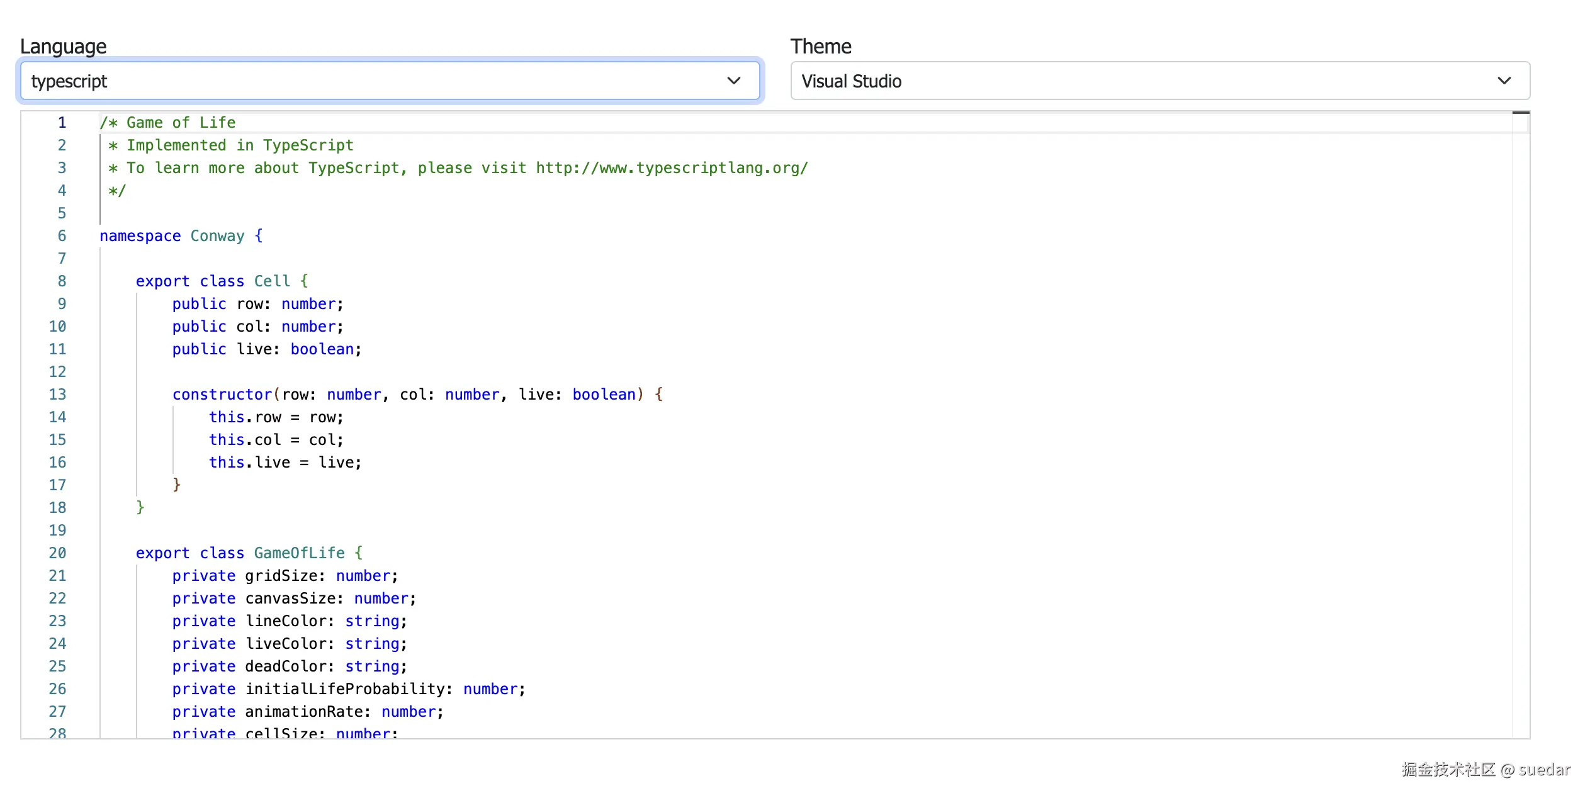
Task: Click line number 1 in the gutter
Action: (62, 123)
